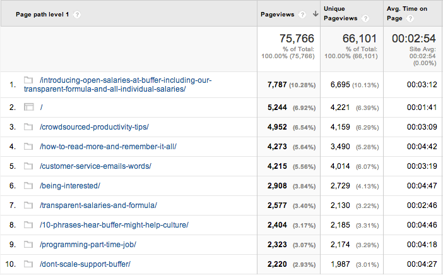
Task: Click site average time 00:02:54 large value
Action: click(x=414, y=39)
